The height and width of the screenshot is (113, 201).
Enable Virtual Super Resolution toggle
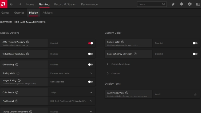[x=90, y=54]
